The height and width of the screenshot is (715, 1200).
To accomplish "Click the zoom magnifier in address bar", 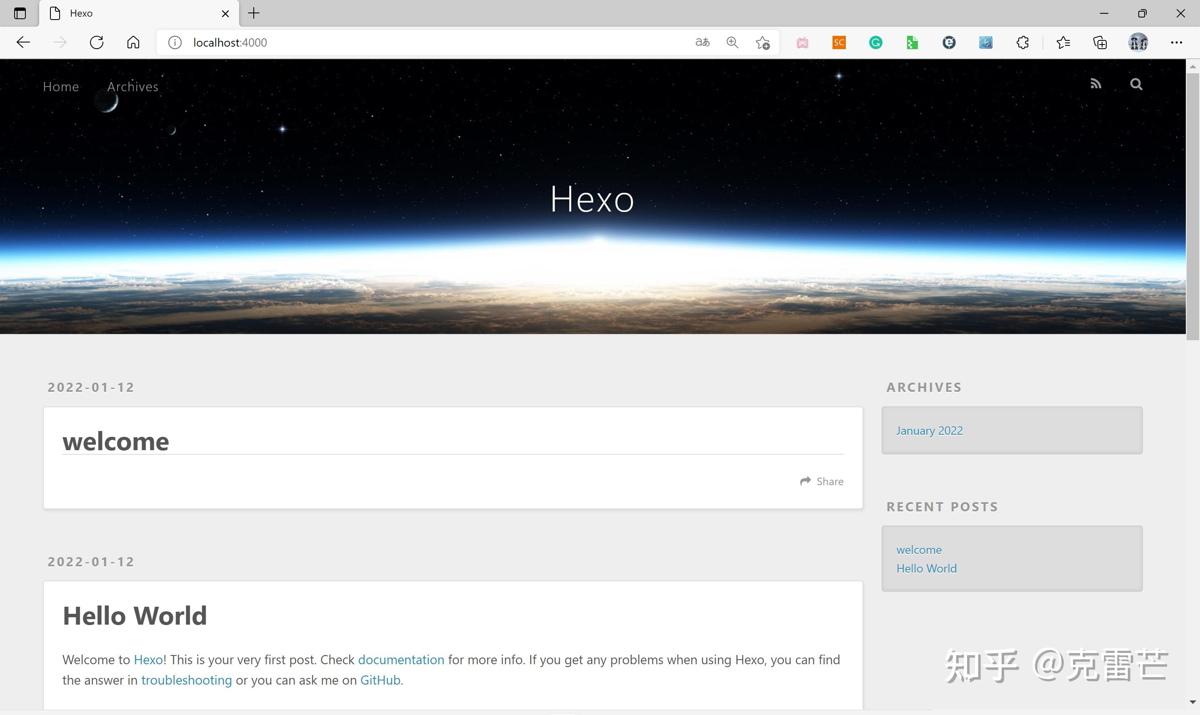I will click(x=732, y=42).
